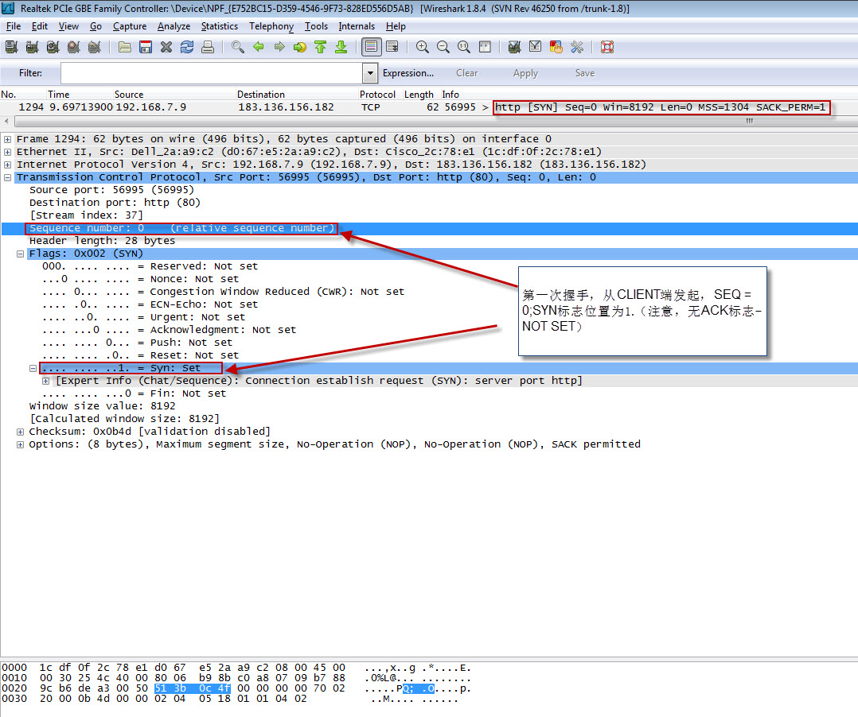The width and height of the screenshot is (858, 717).
Task: Expand the Checksum: 0x0b4d node
Action: [x=20, y=432]
